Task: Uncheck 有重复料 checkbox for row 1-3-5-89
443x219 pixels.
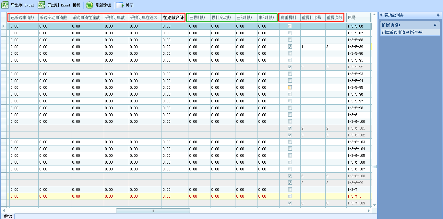Action: (x=290, y=47)
